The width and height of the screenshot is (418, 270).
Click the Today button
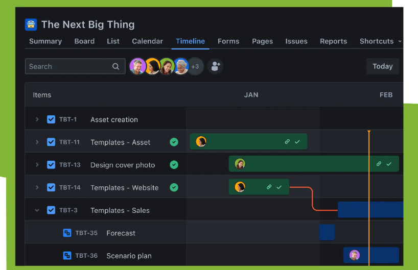click(x=382, y=66)
